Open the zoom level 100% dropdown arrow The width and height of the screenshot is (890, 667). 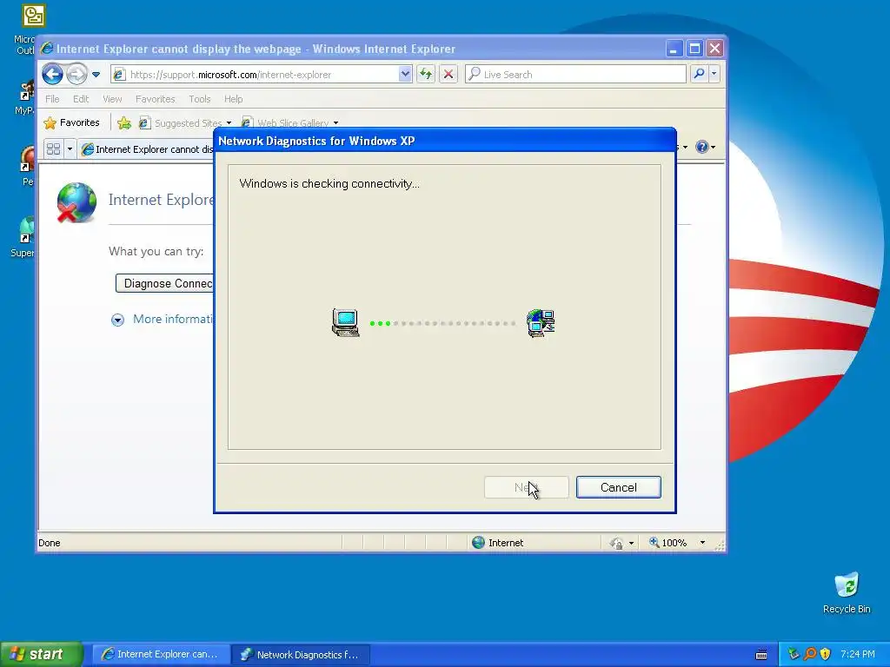tap(702, 543)
